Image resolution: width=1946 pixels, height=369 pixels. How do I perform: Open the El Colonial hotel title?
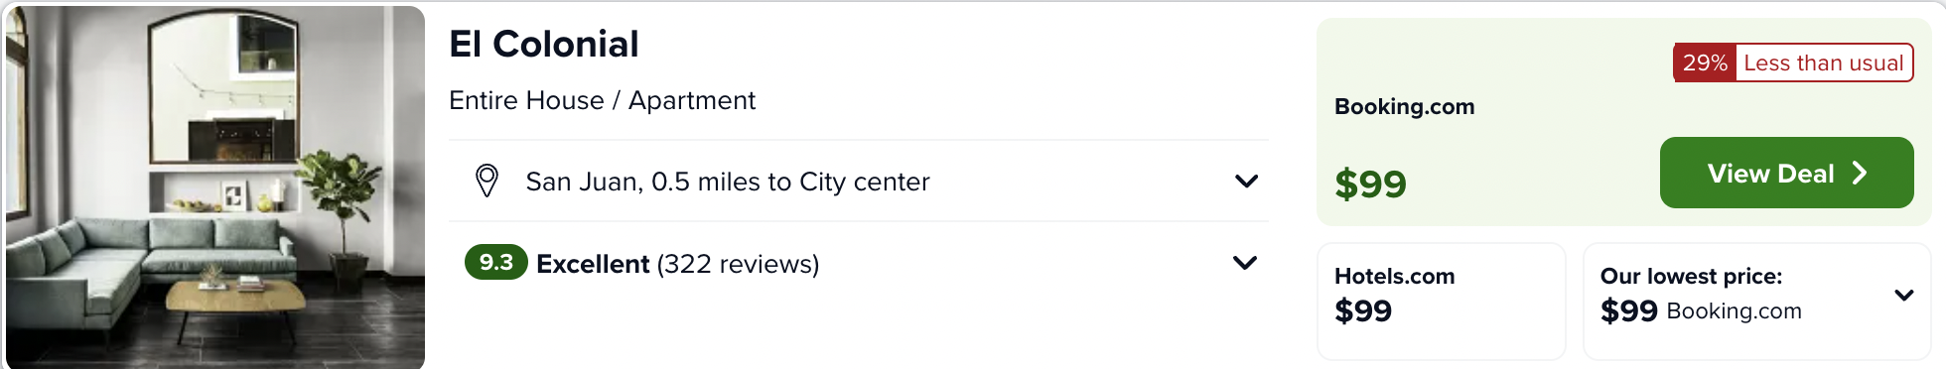coord(544,44)
